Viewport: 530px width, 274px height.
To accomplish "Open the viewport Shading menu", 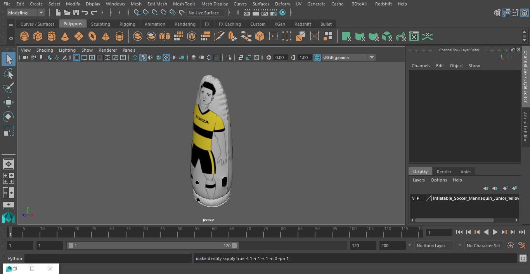I will coord(45,50).
